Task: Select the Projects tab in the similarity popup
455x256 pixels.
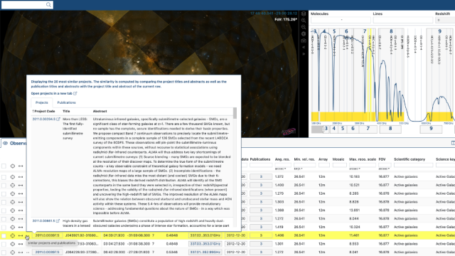Action: click(x=42, y=102)
